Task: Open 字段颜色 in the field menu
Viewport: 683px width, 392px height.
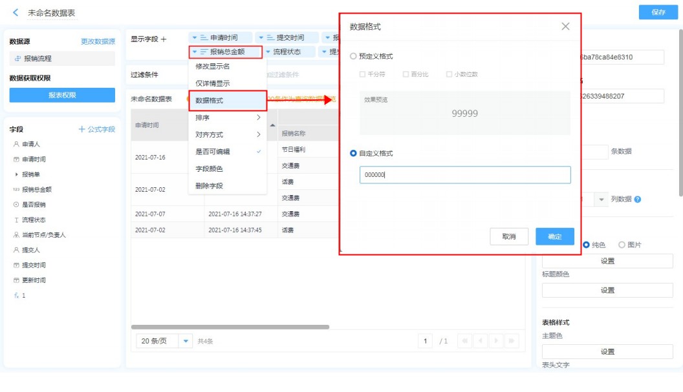Action: 209,169
